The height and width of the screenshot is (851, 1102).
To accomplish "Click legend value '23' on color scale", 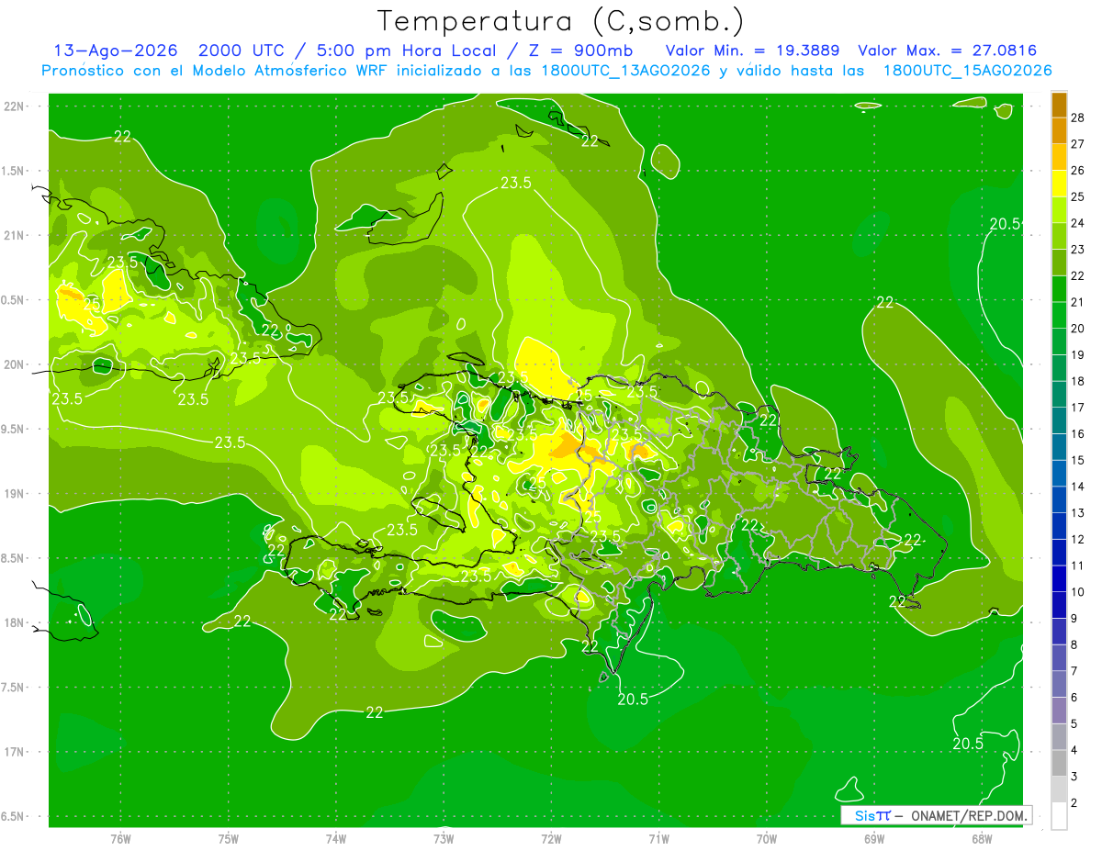I will point(1079,250).
